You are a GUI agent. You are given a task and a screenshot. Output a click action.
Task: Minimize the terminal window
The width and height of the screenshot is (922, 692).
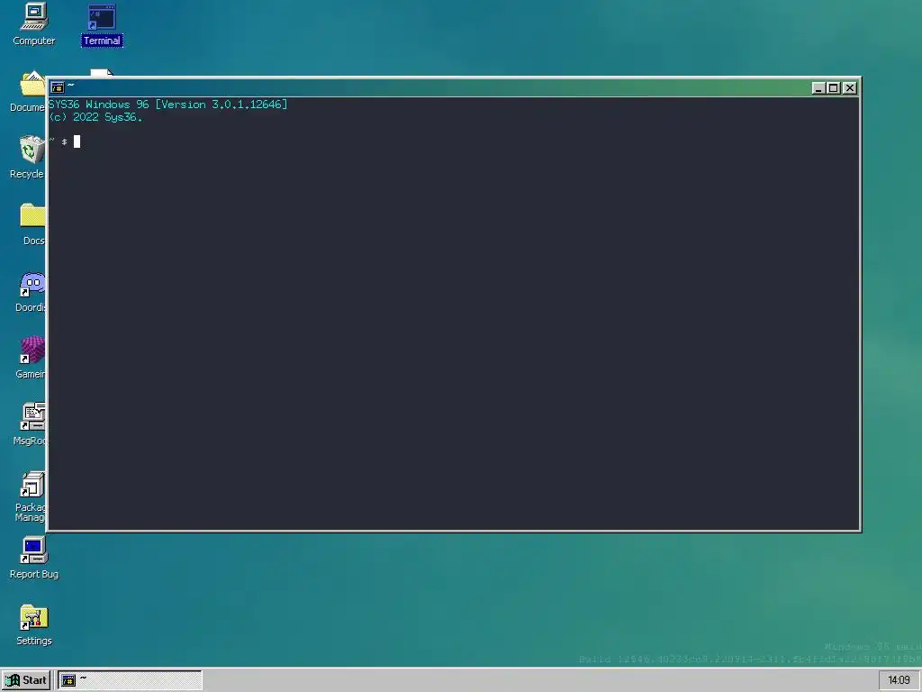click(x=818, y=87)
